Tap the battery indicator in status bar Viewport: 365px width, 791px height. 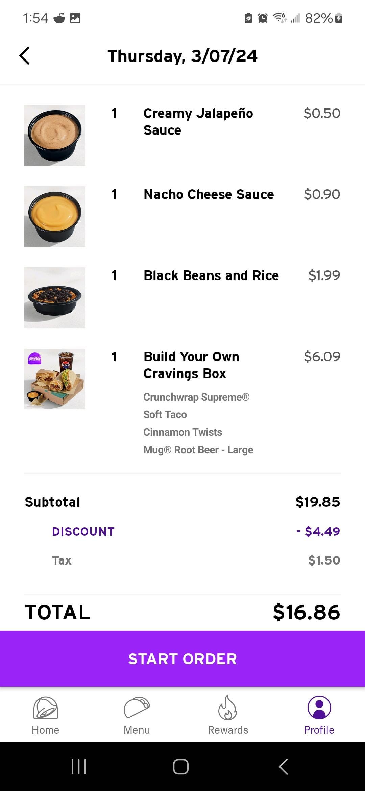pyautogui.click(x=339, y=18)
